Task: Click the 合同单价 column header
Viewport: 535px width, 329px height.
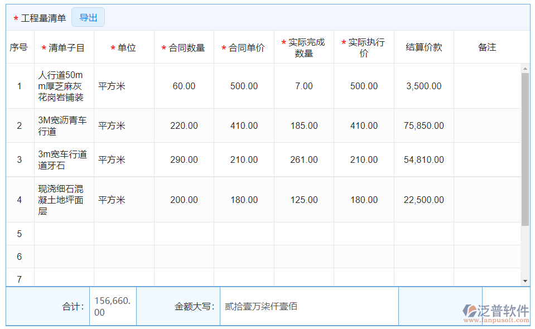Action: click(x=243, y=47)
